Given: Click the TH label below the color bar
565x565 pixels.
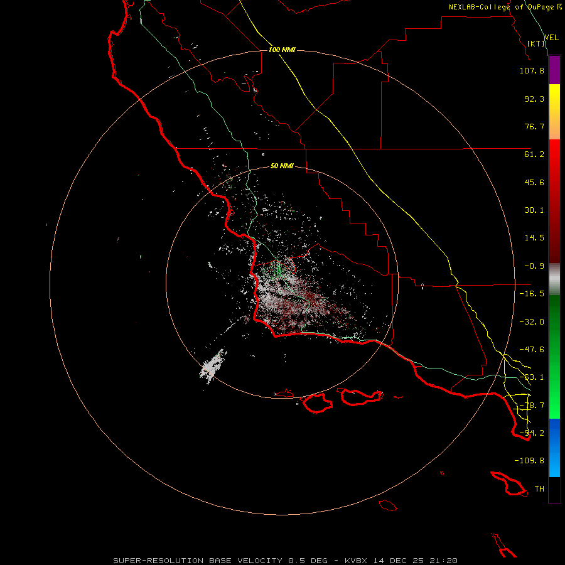Looking at the screenshot, I should tap(539, 489).
